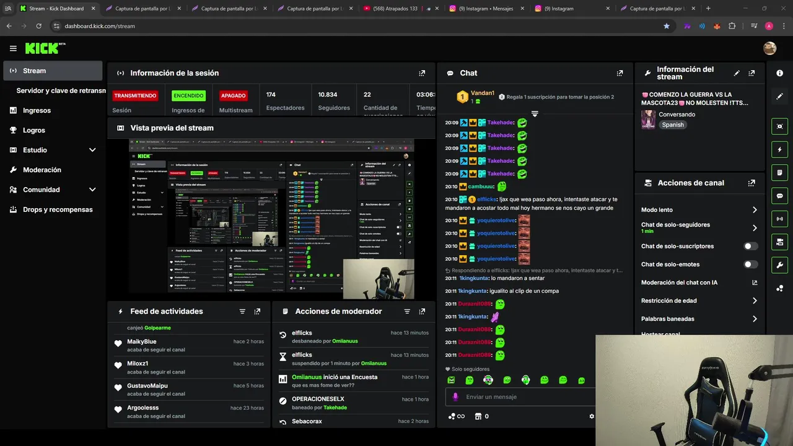
Task: Open Modo lento options chevron
Action: tap(755, 210)
